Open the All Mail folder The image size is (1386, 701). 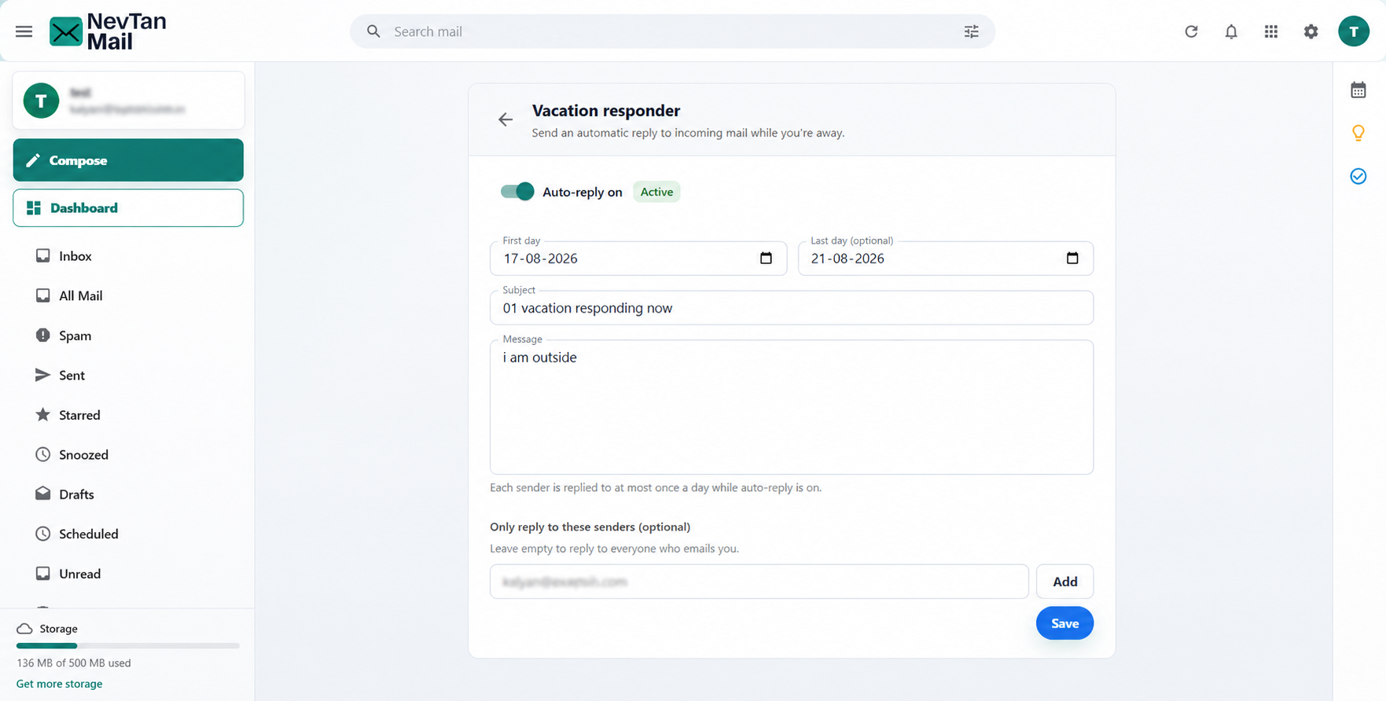coord(128,295)
